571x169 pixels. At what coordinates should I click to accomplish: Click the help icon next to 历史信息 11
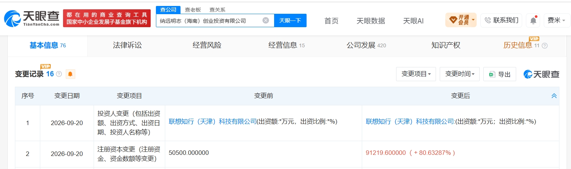coord(545,45)
